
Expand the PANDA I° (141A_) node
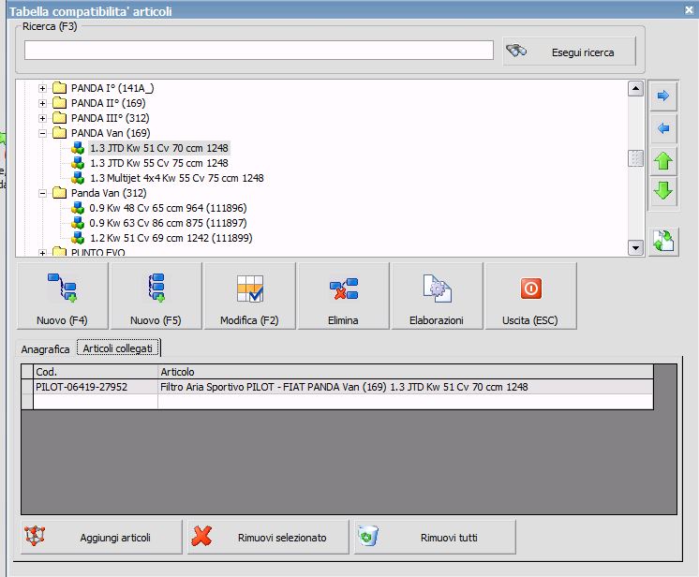[42, 88]
